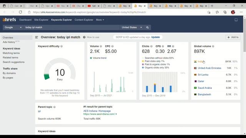Screen dimensions: 246x138
Task: Click the Update link
Action: tap(155, 37)
